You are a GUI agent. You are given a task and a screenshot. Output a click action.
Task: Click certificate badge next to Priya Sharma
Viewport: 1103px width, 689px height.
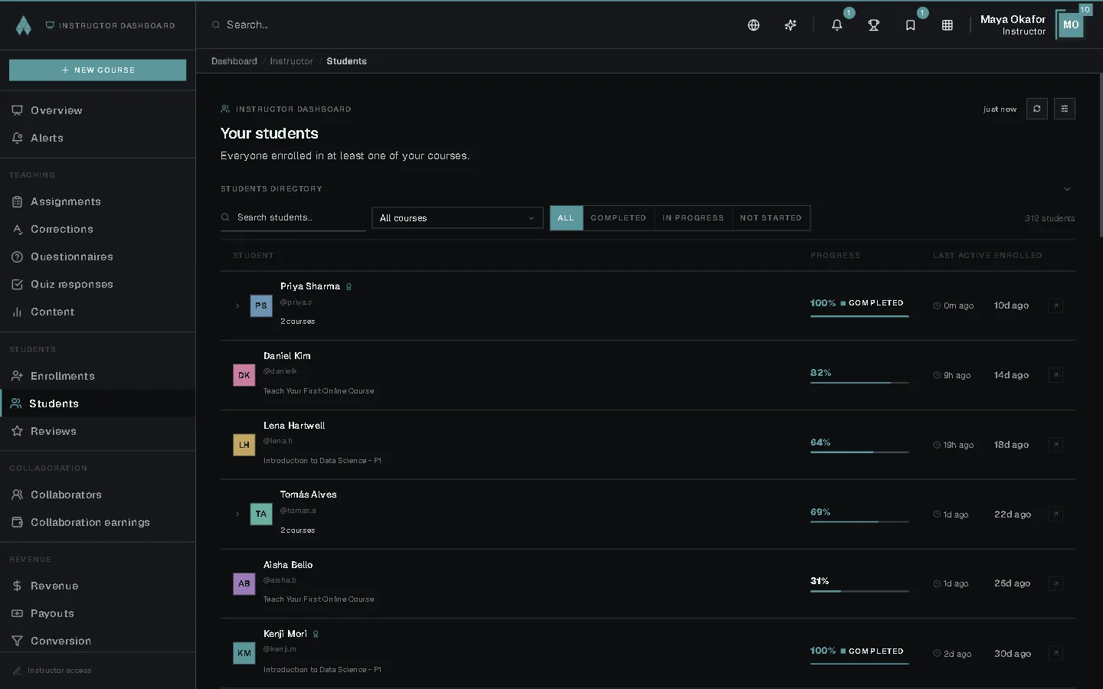(349, 287)
